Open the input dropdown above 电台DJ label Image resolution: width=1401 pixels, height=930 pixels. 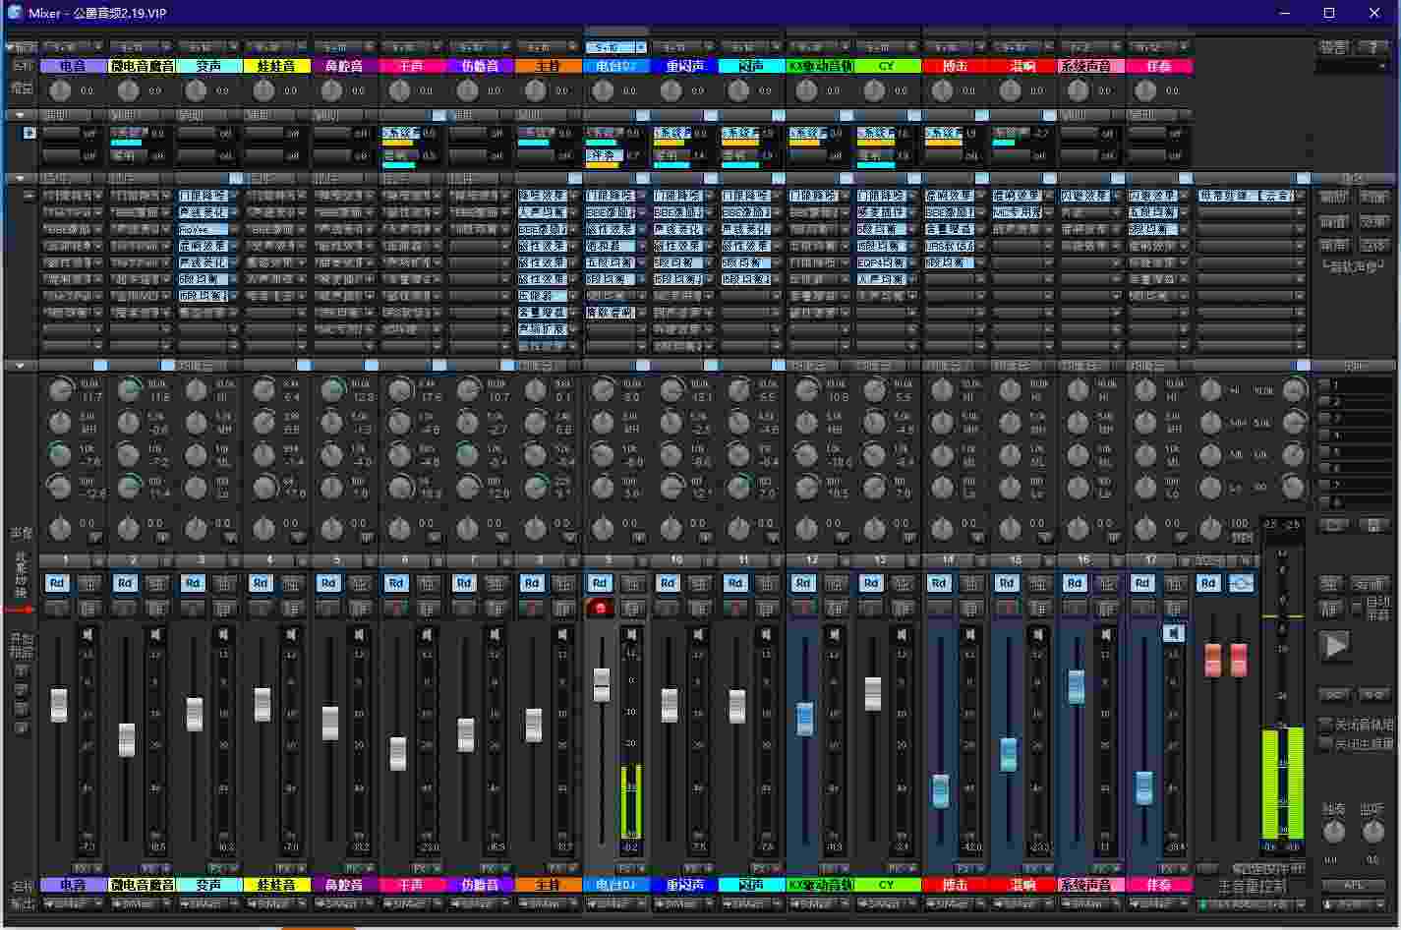615,47
